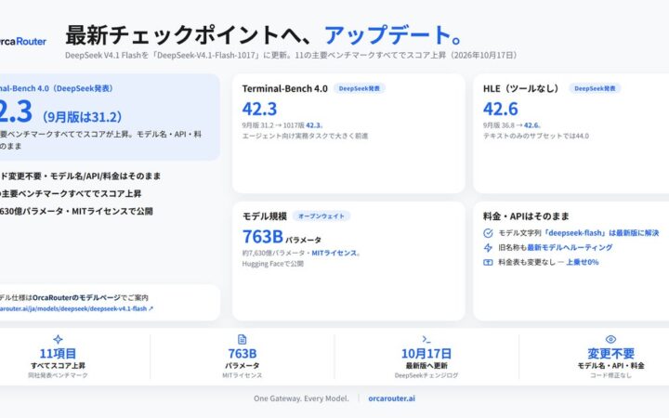
Task: Click the「deepseek-flash」は最新版に解決 blue text
Action: click(601, 233)
